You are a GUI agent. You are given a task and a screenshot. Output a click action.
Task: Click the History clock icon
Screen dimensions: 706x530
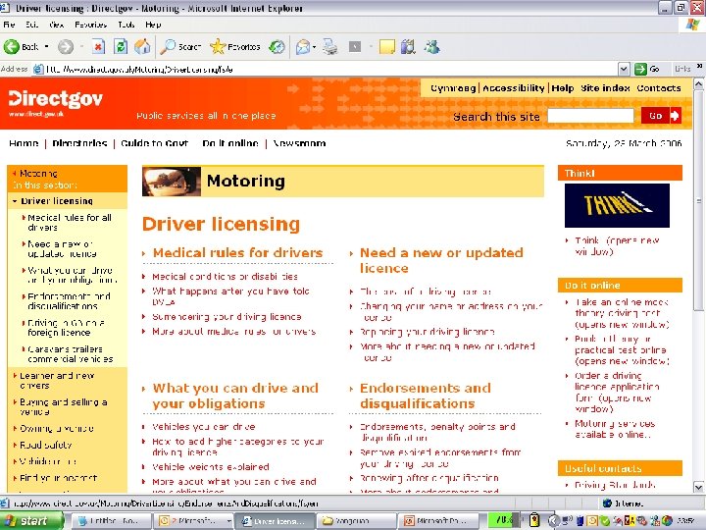pos(277,46)
